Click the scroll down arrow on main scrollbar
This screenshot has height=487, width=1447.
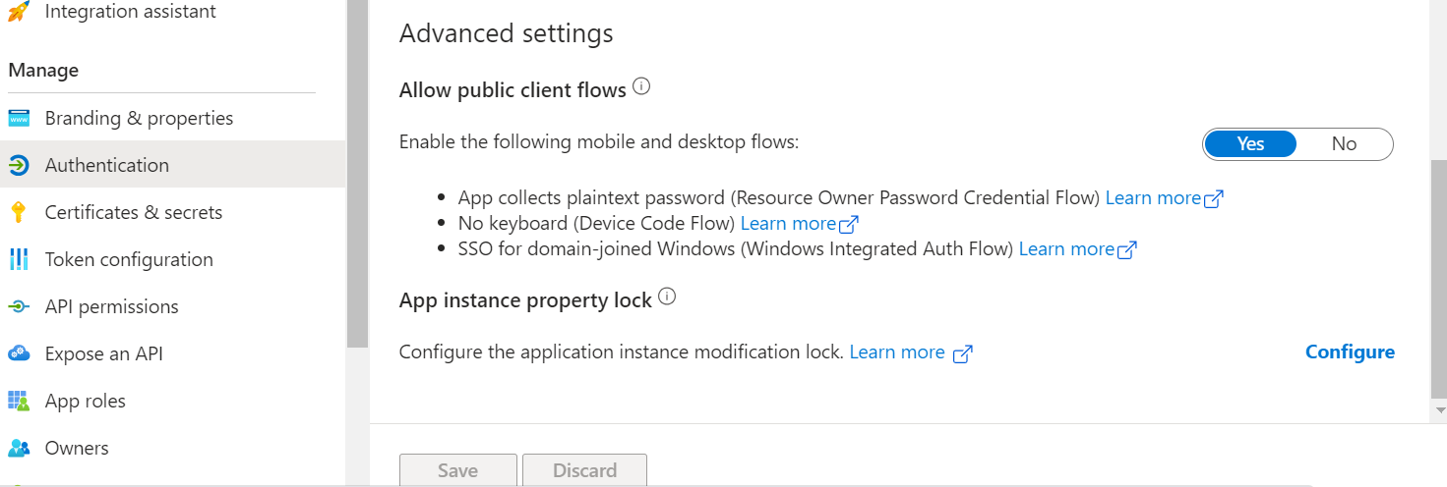tap(1440, 409)
